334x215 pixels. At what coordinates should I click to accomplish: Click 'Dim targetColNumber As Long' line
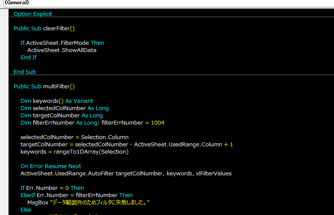tap(62, 116)
